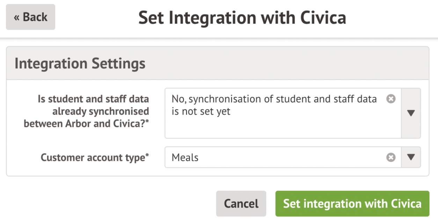Viewport: 438px width, 223px height.
Task: Select the Integration Settings section header
Action: tap(80, 64)
